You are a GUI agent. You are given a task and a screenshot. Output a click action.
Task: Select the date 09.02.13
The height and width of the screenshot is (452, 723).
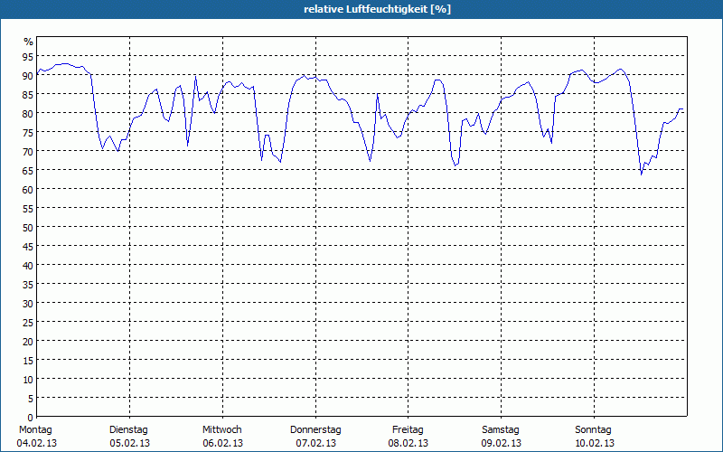[502, 443]
